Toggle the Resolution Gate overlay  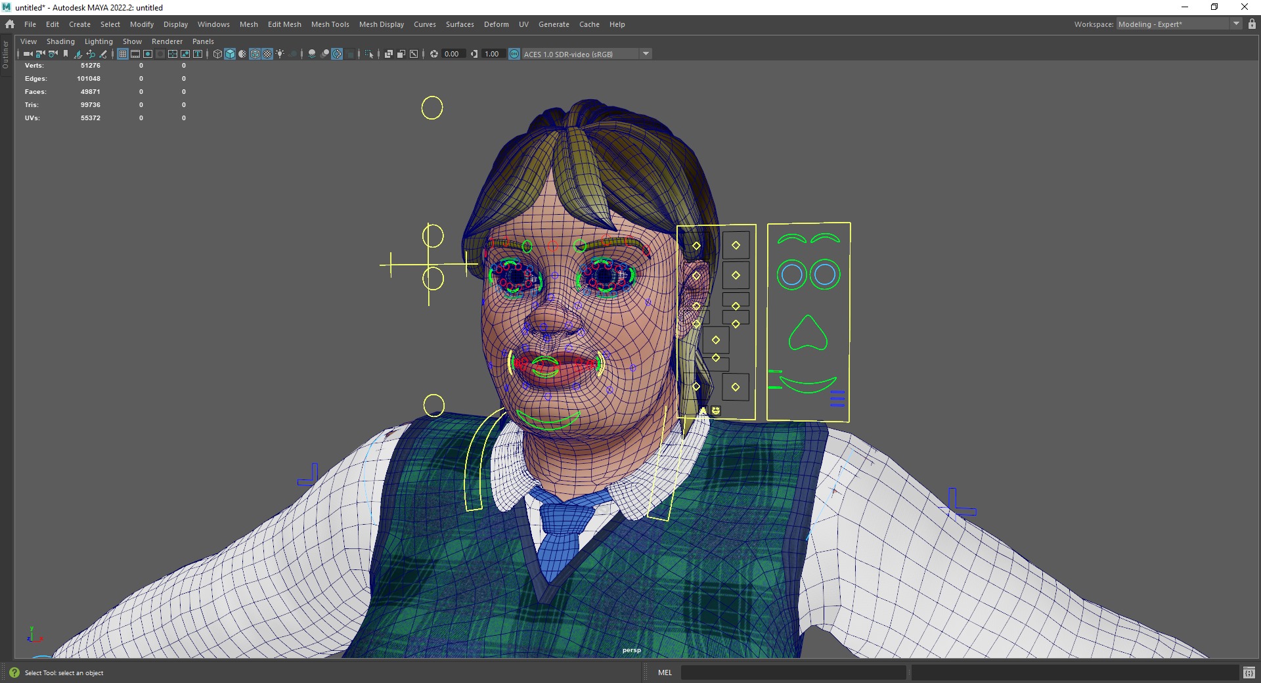tap(148, 54)
